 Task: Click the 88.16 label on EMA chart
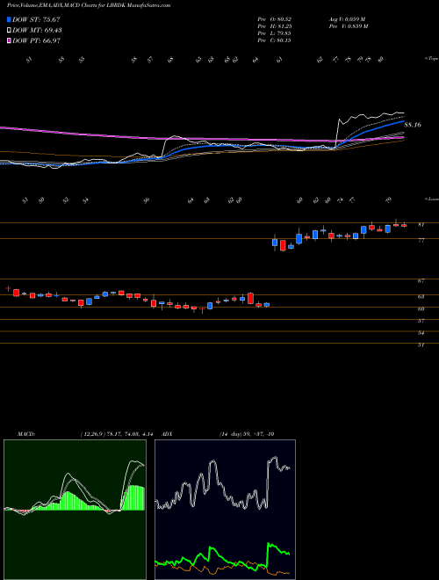[x=413, y=125]
